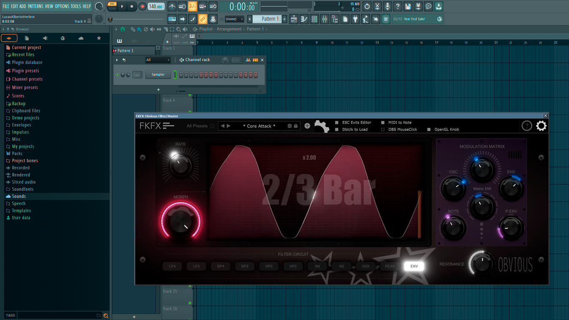This screenshot has width=569, height=320.
Task: Expand the Packs folder in browser
Action: point(17,153)
